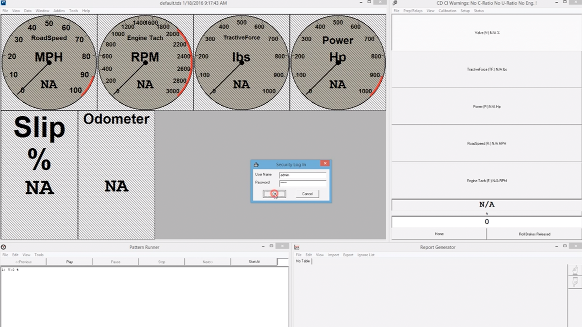Click the Valve [V:] N/A % panel

(486, 32)
